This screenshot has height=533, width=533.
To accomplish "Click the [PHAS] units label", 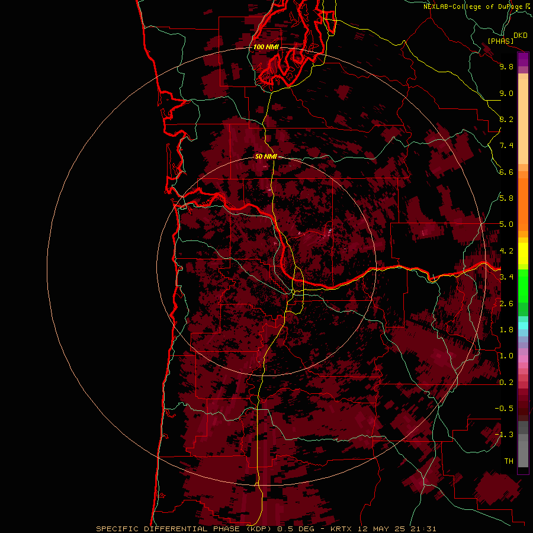I will [x=500, y=41].
